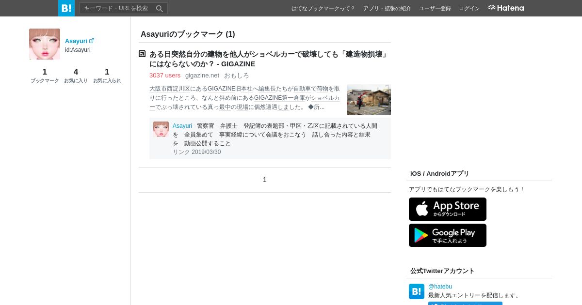
Task: Click 'id:Asayuri' text under username
Action: [78, 50]
